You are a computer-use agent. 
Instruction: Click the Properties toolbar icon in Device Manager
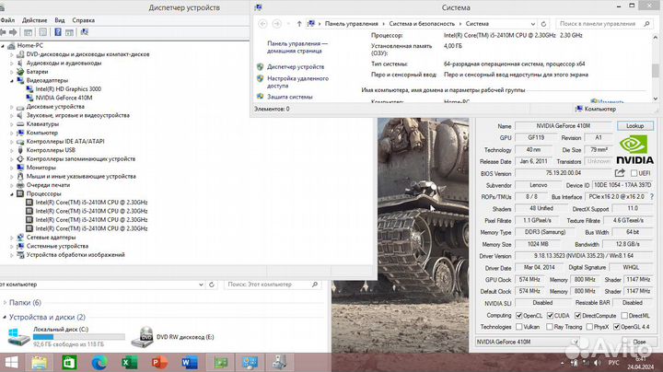(42, 32)
